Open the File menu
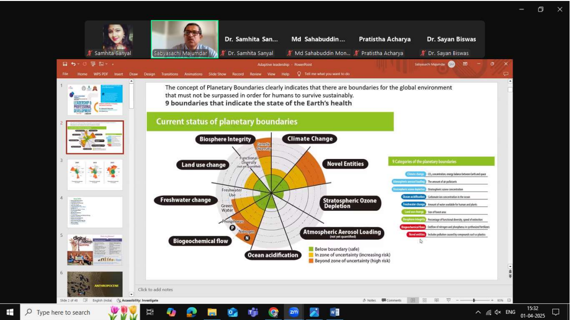 (66, 74)
